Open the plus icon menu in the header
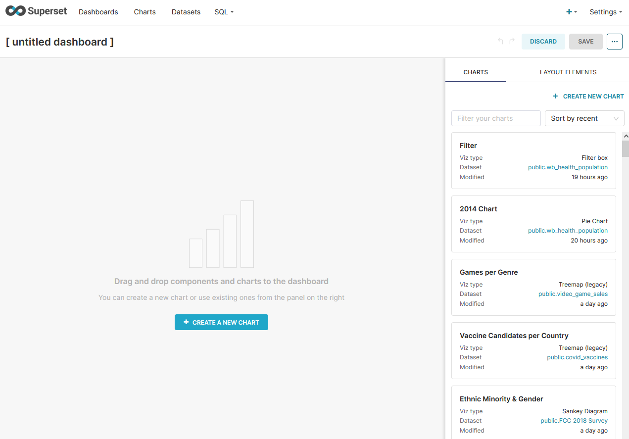This screenshot has width=629, height=439. (x=569, y=11)
